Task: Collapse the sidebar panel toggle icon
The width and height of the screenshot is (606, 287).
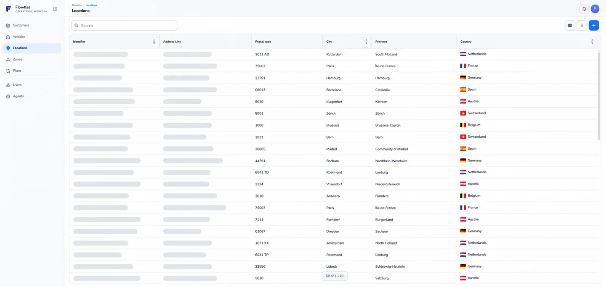Action: click(x=55, y=9)
